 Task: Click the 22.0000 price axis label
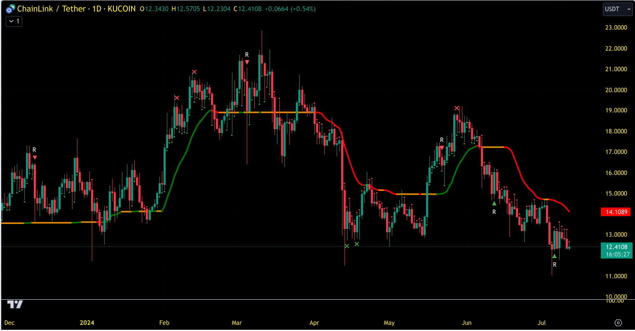616,49
